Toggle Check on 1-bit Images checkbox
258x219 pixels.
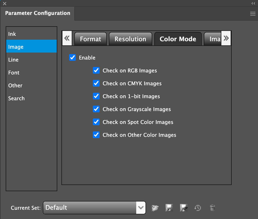96,96
